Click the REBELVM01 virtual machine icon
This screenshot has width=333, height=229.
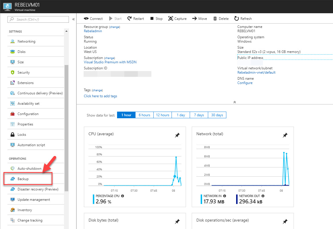tap(7, 7)
